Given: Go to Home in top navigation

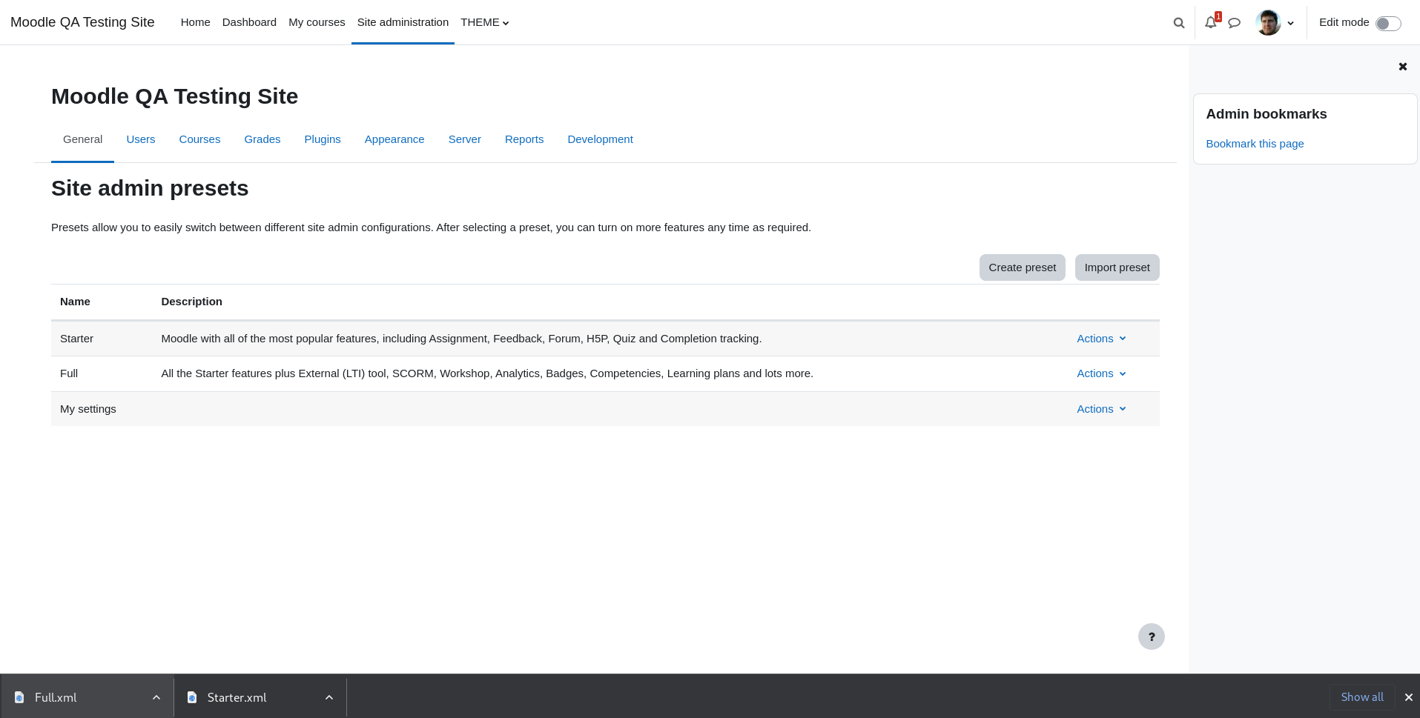Looking at the screenshot, I should (195, 22).
